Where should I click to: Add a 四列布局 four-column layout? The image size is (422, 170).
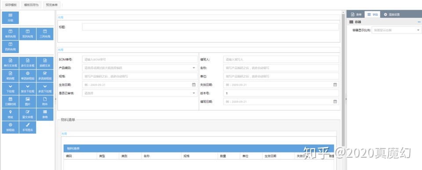click(10, 47)
